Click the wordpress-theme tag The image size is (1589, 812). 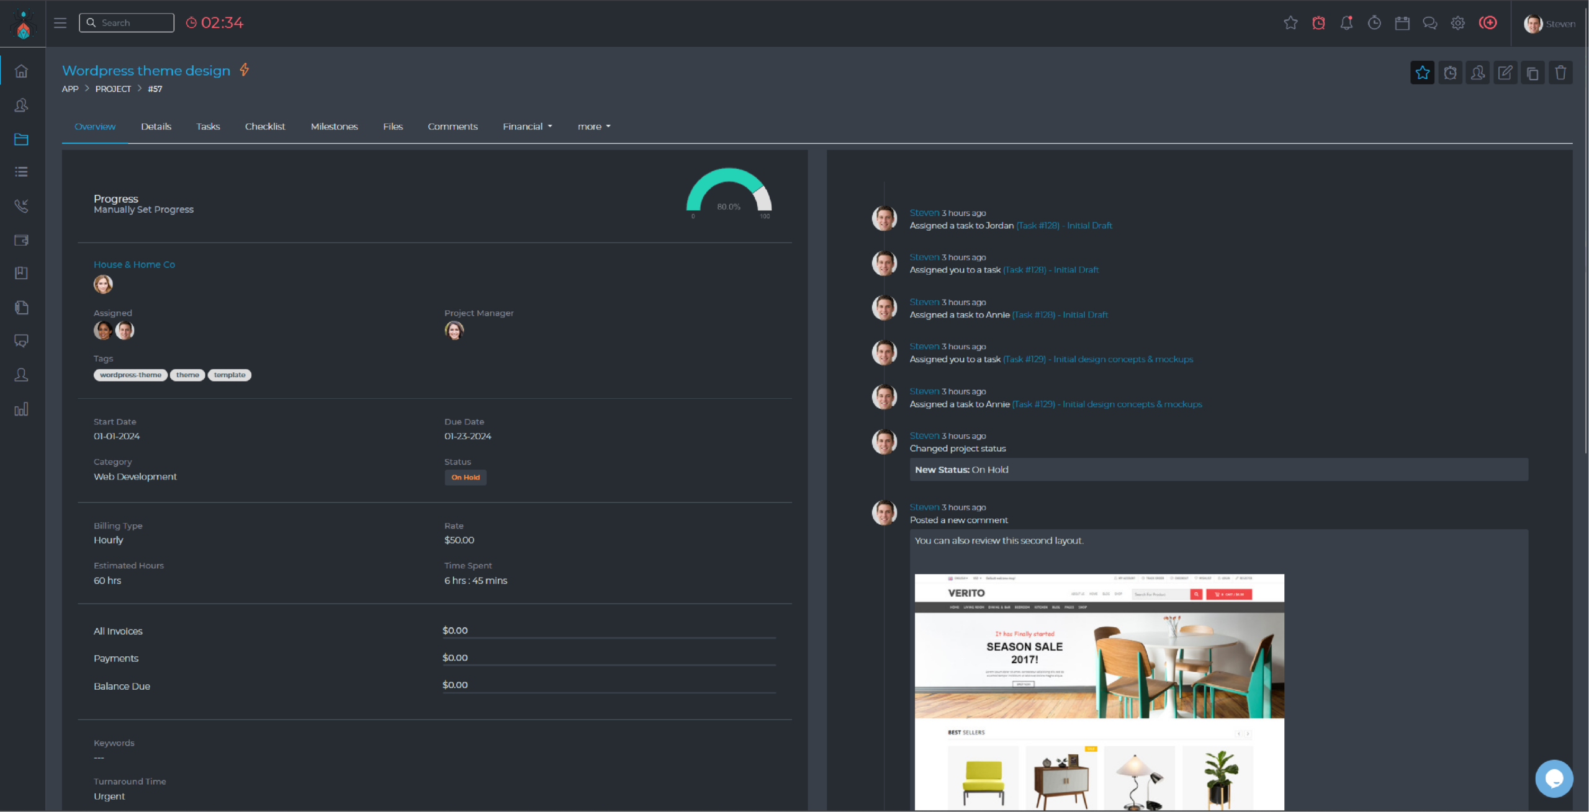tap(130, 375)
